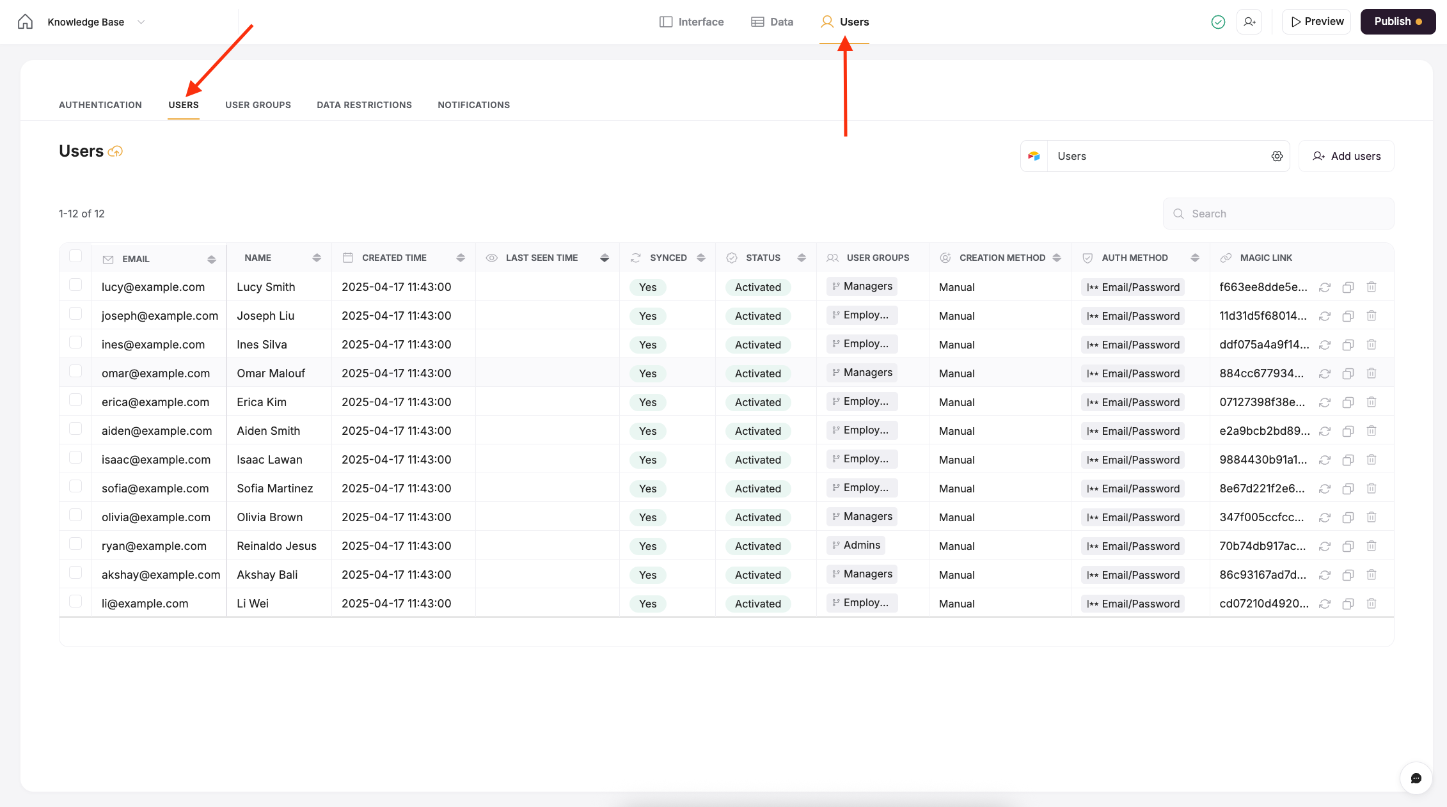Open the chat support bubble

pyautogui.click(x=1416, y=778)
